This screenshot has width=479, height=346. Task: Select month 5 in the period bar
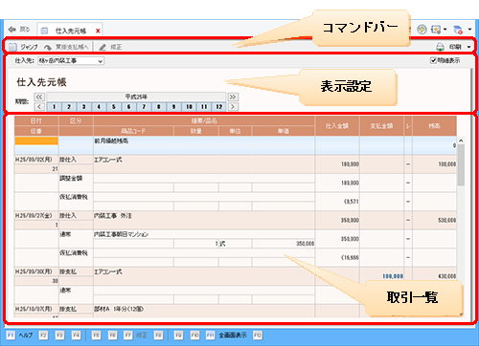(114, 107)
